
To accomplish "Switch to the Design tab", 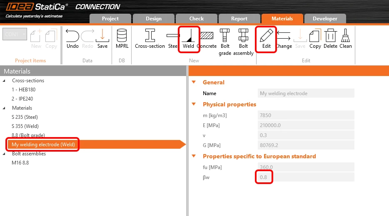I will click(x=154, y=19).
